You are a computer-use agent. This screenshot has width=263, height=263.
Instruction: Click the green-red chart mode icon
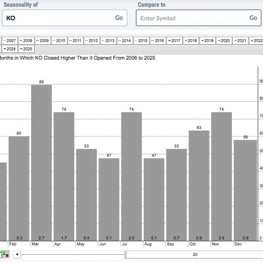click(x=6, y=254)
